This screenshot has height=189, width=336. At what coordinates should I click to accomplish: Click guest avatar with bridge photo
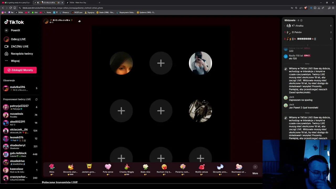(x=200, y=111)
